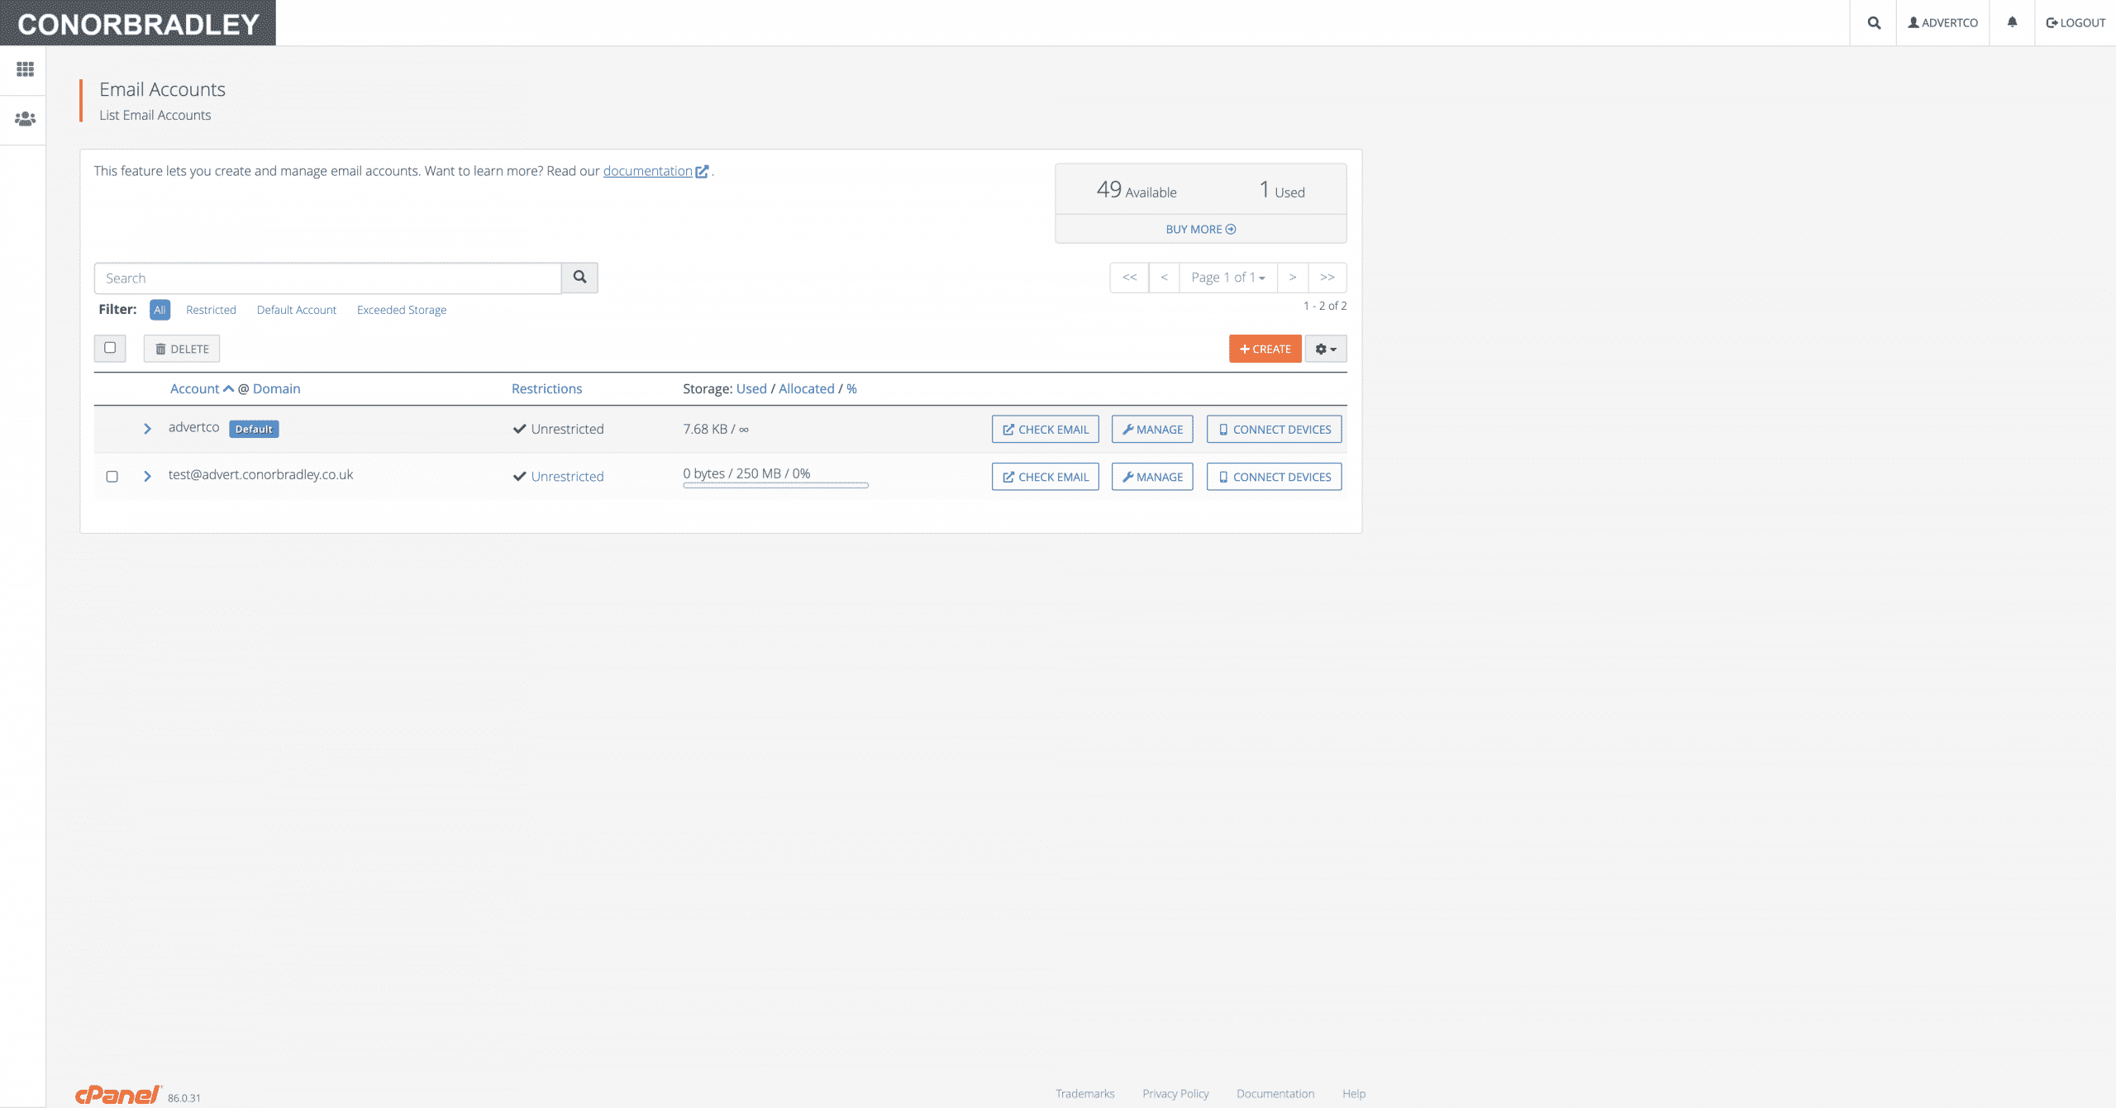Open the user manager people icon
Screen dimensions: 2116x1108
click(25, 119)
